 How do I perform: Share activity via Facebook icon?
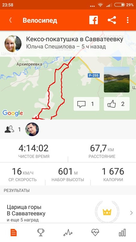coord(93,20)
